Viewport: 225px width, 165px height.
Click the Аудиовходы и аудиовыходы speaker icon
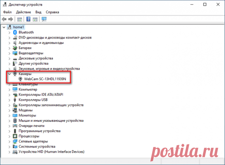click(x=15, y=43)
